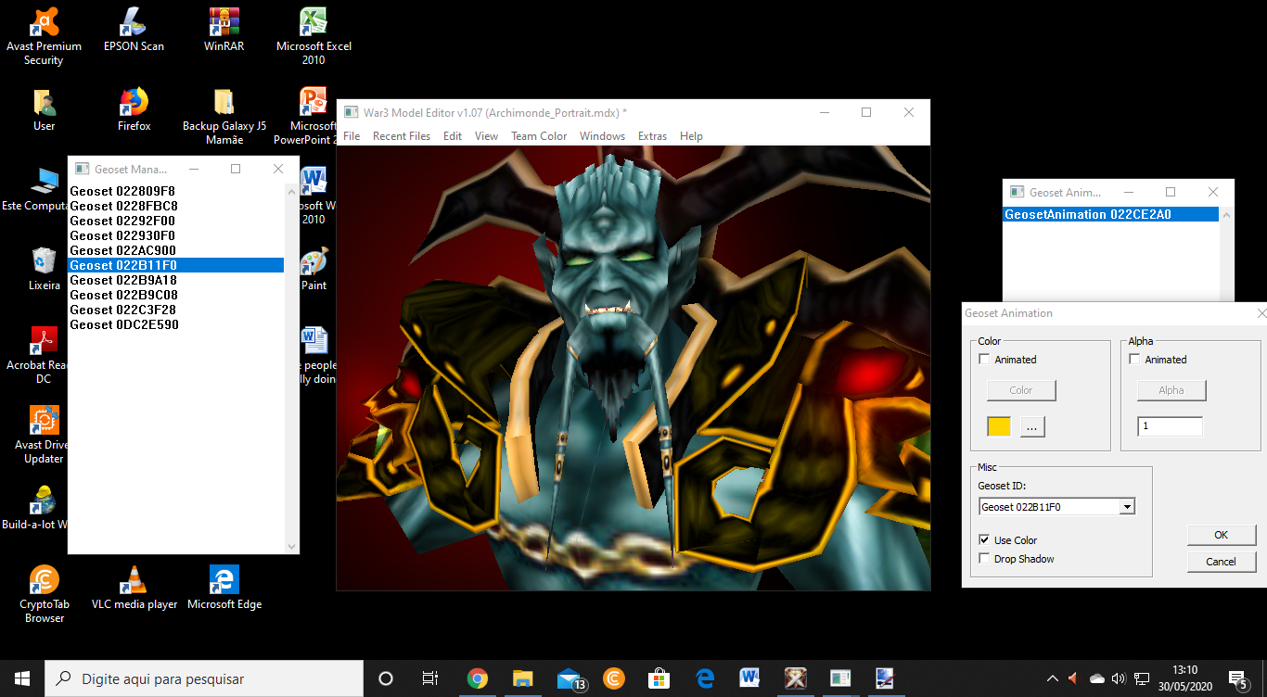The height and width of the screenshot is (697, 1267).
Task: Select the Lixeira recycle bin icon
Action: click(x=44, y=270)
